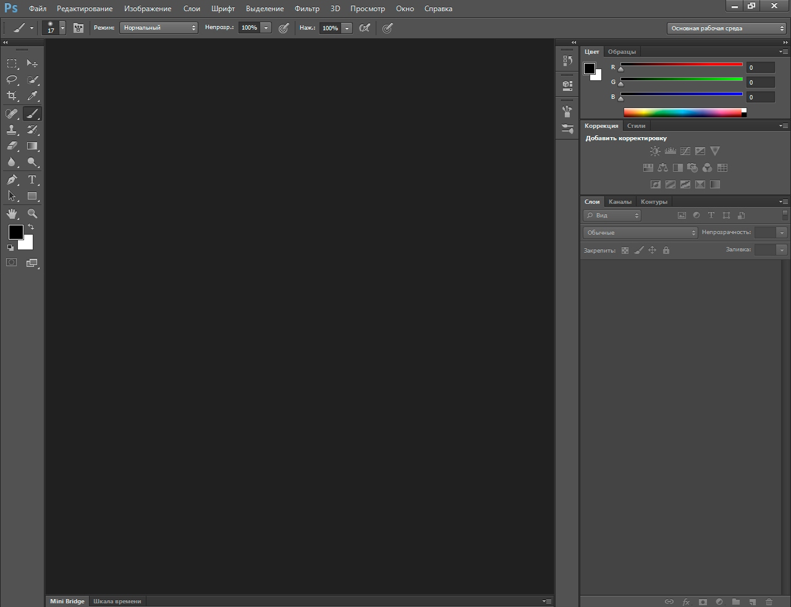
Task: Open the Mini Bridge tab
Action: point(67,601)
